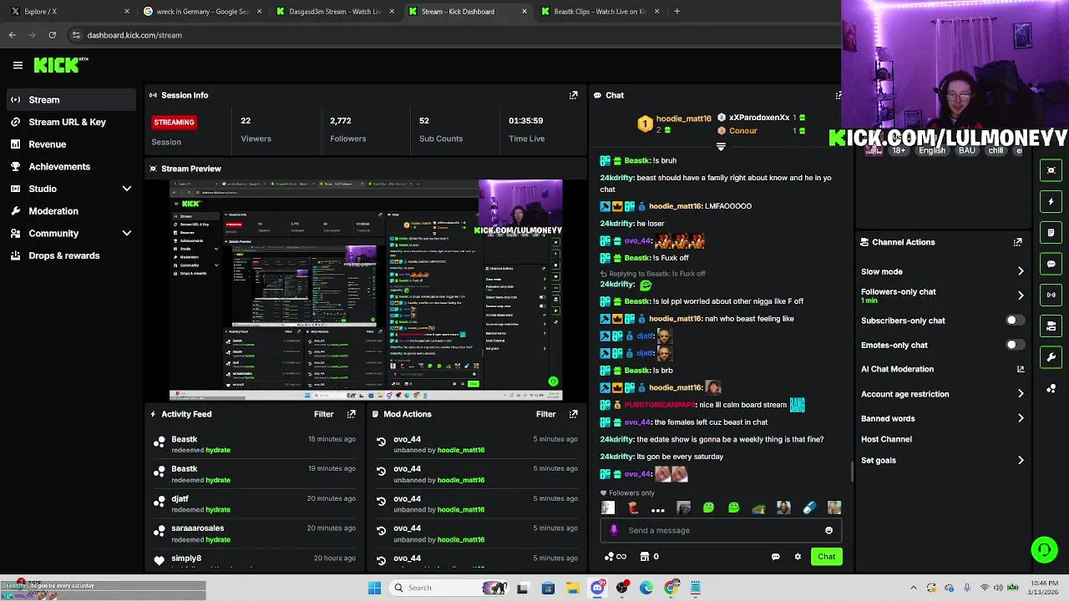This screenshot has width=1069, height=601.
Task: Click the lightning bolt icon in right sidebar
Action: [x=1051, y=201]
